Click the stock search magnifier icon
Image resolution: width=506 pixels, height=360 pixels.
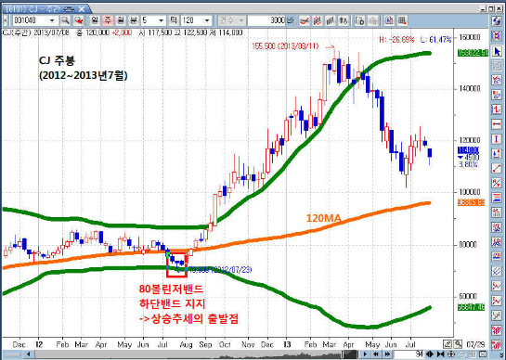[x=66, y=20]
